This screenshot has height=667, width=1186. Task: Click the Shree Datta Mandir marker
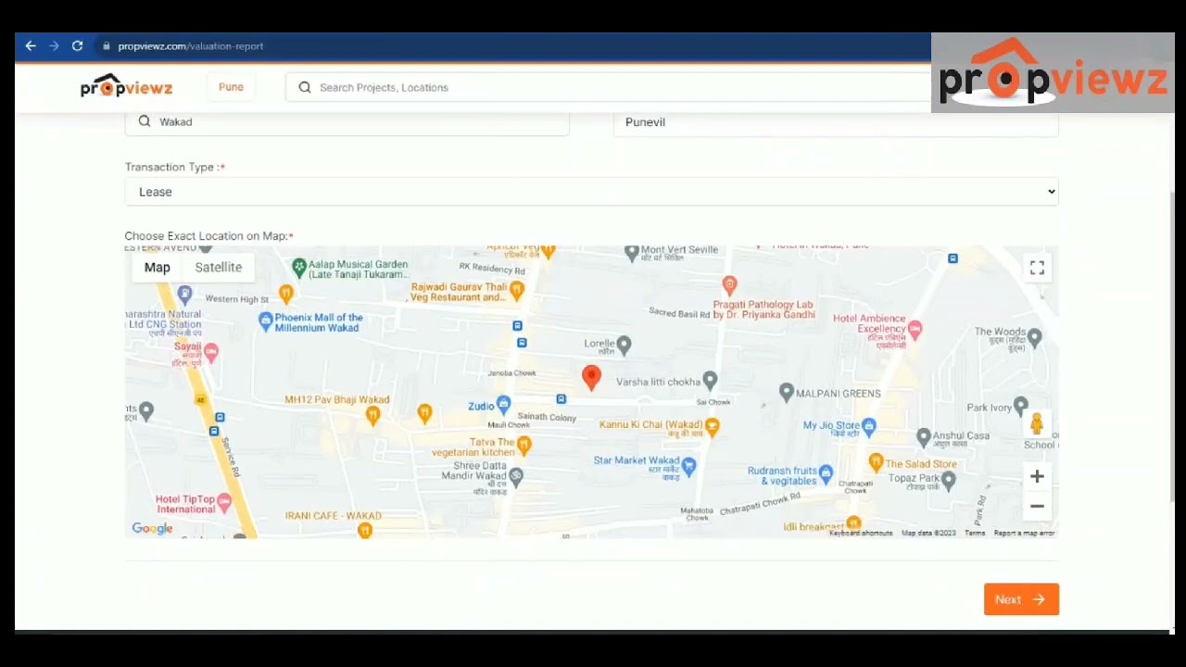(x=516, y=476)
